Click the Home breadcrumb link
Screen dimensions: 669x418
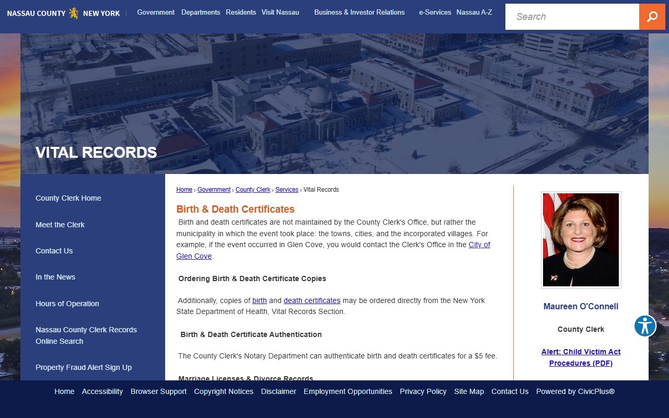click(184, 190)
